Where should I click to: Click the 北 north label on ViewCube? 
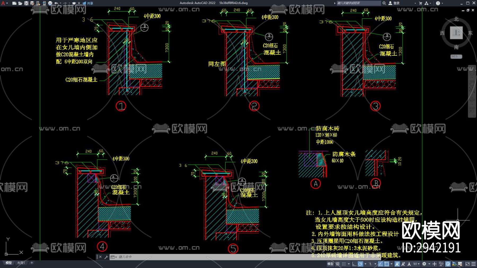pos(456,19)
